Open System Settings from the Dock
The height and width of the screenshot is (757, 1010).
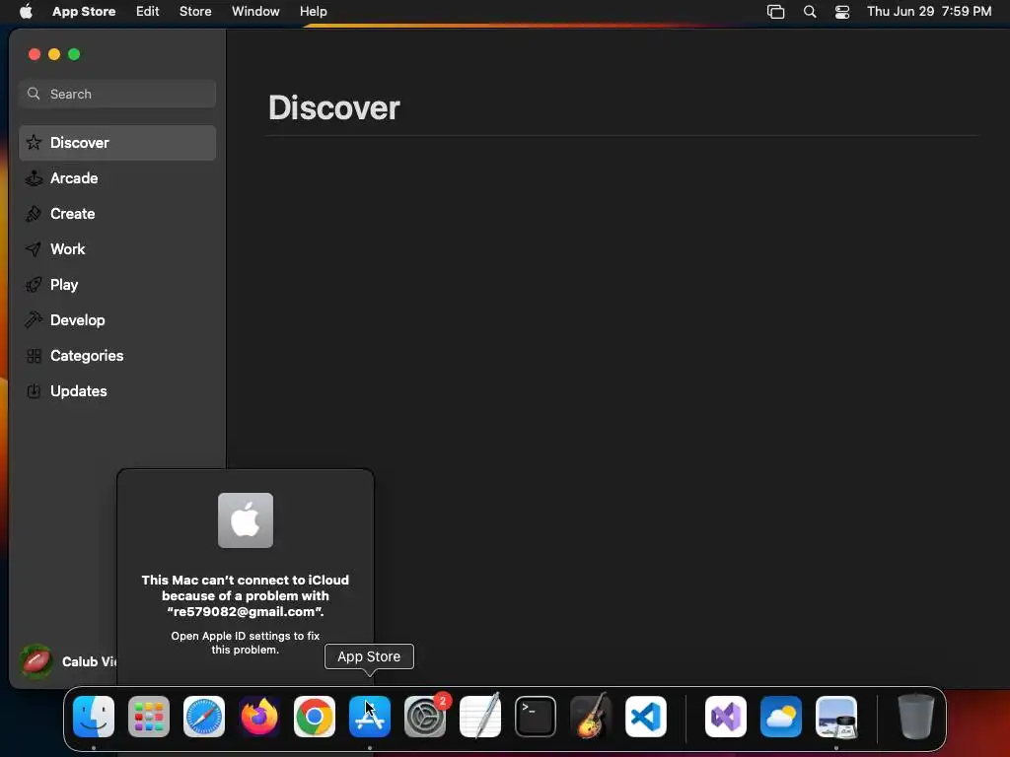coord(425,717)
